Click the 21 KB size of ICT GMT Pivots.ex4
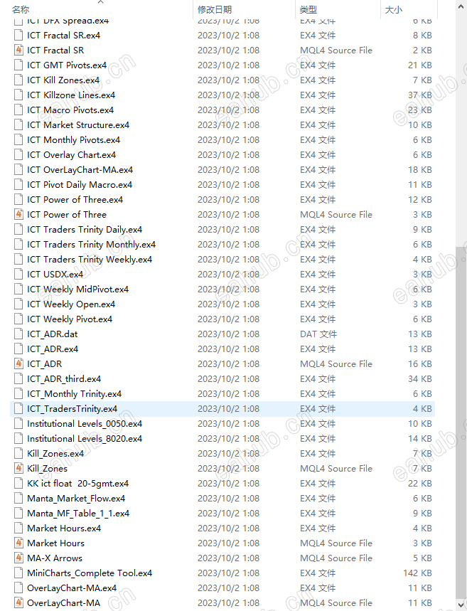 [420, 65]
